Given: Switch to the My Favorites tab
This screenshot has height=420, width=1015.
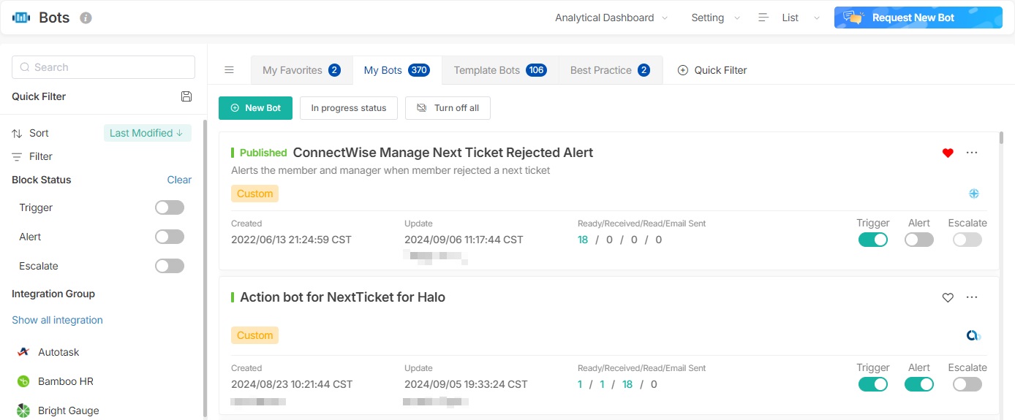Looking at the screenshot, I should pyautogui.click(x=301, y=70).
